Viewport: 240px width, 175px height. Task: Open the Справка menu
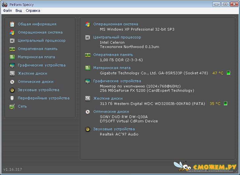[x=33, y=11]
